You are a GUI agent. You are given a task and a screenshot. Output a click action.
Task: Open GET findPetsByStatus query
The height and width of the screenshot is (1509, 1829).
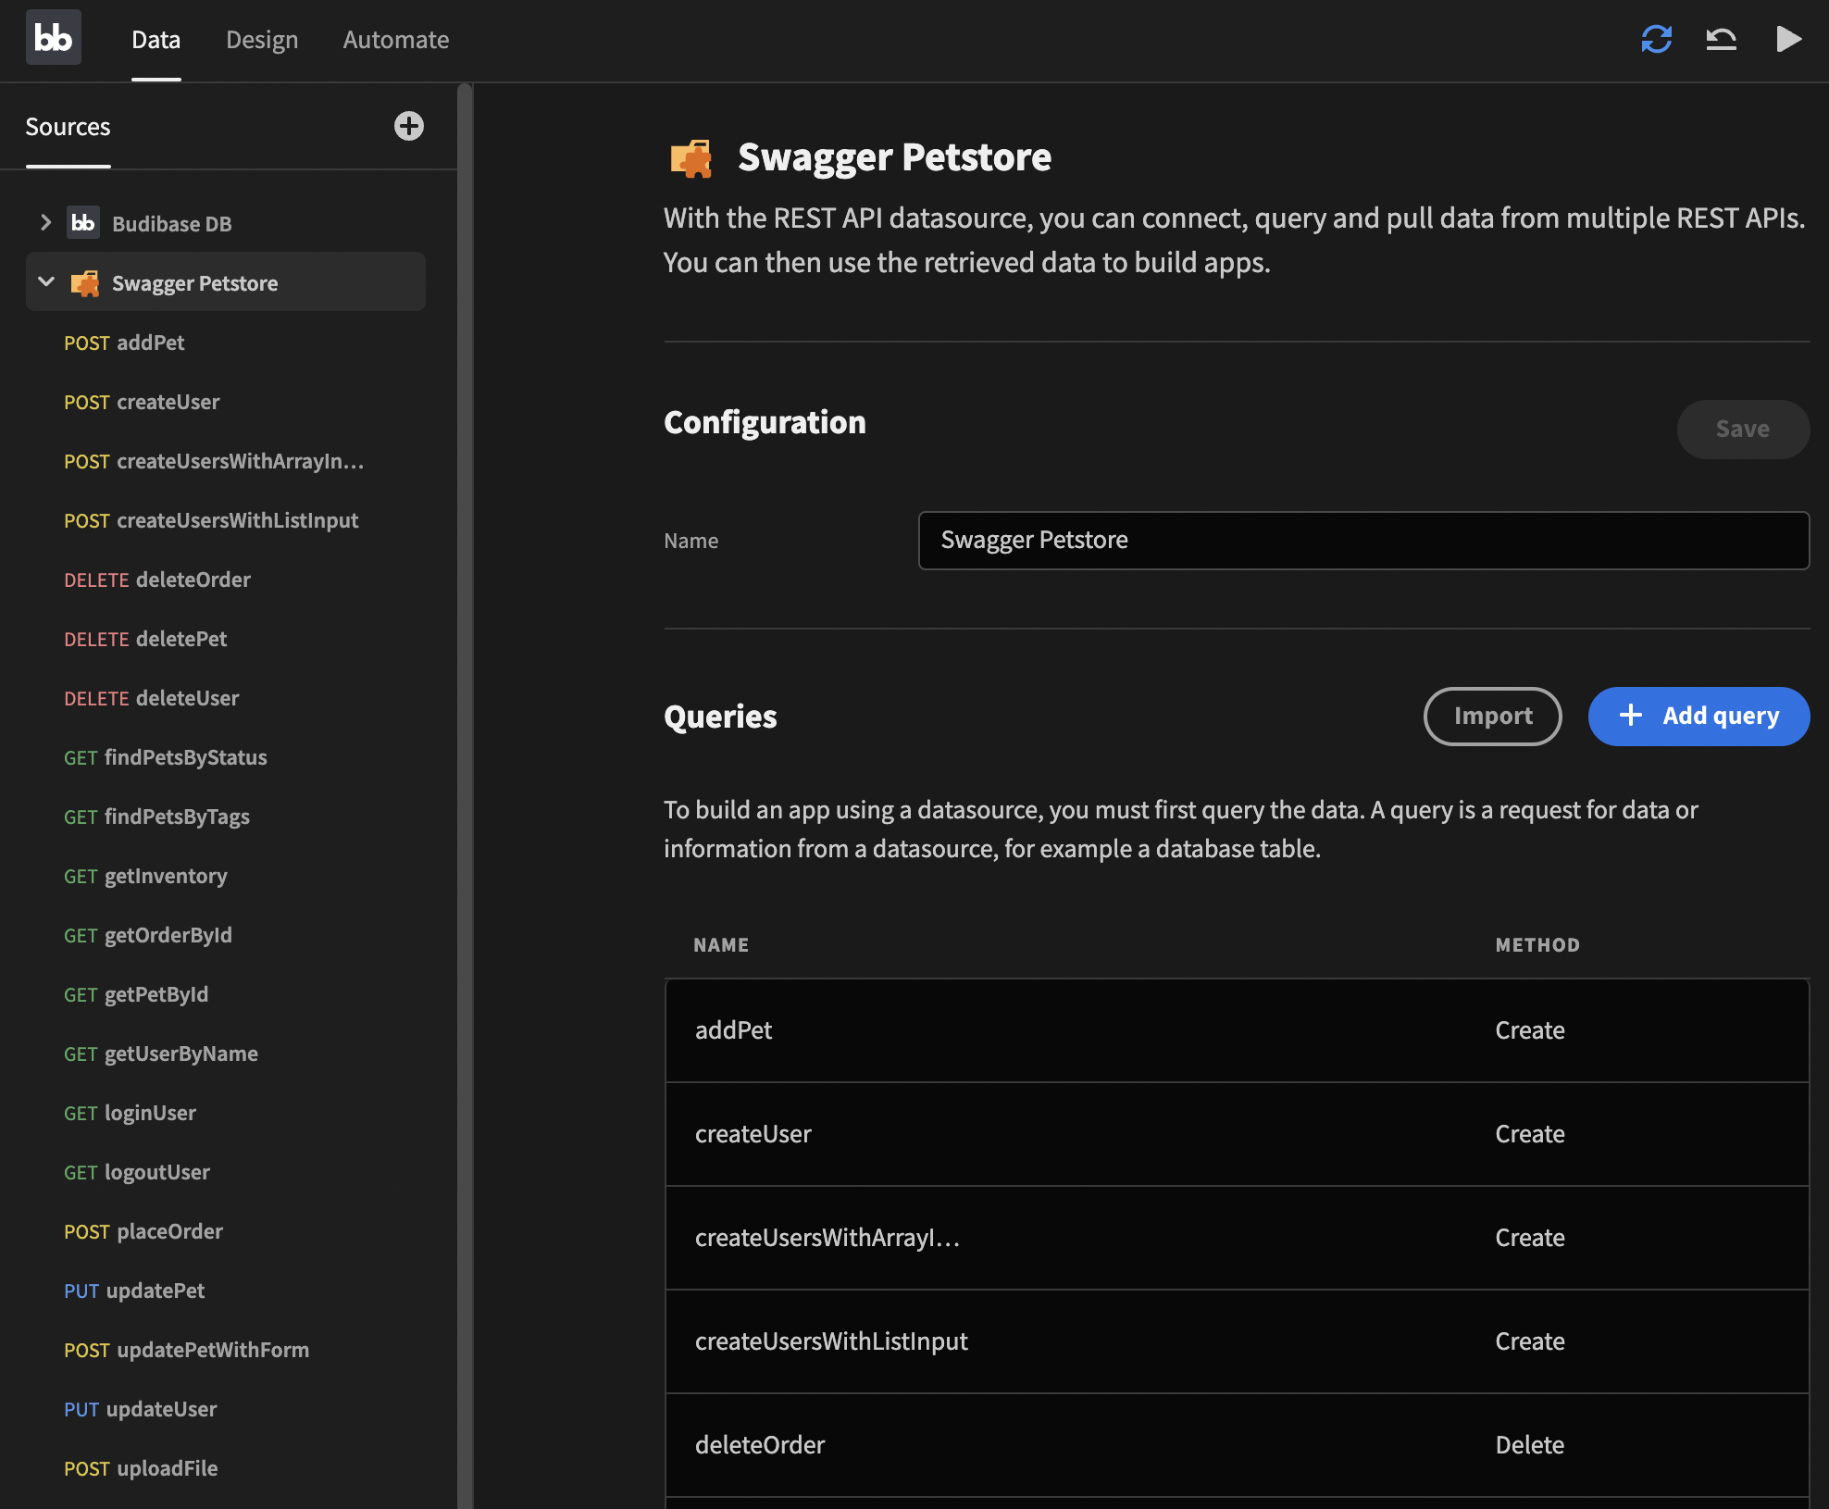[x=166, y=757]
